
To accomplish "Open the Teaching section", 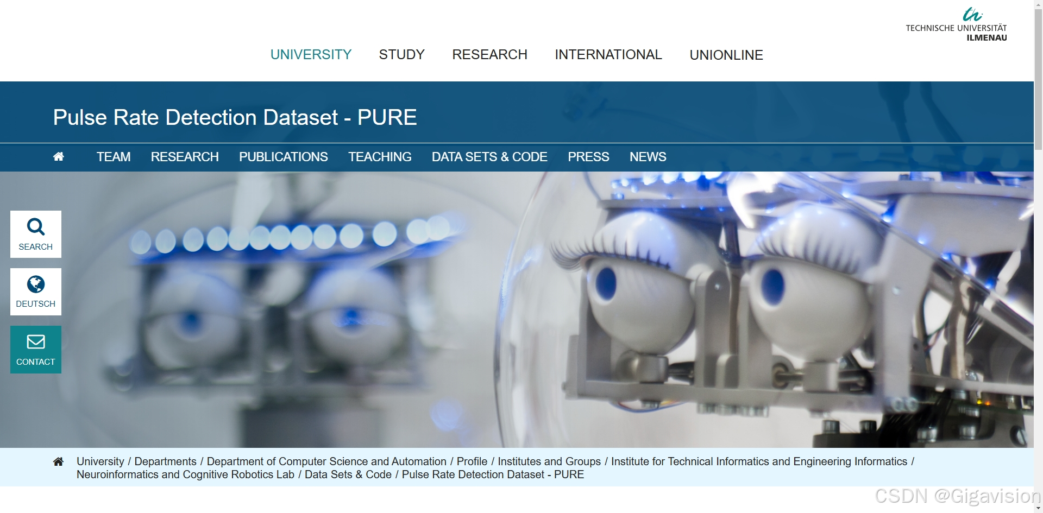I will (380, 157).
